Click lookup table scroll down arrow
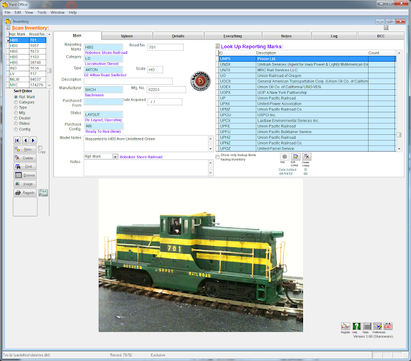This screenshot has width=411, height=361. [x=399, y=148]
